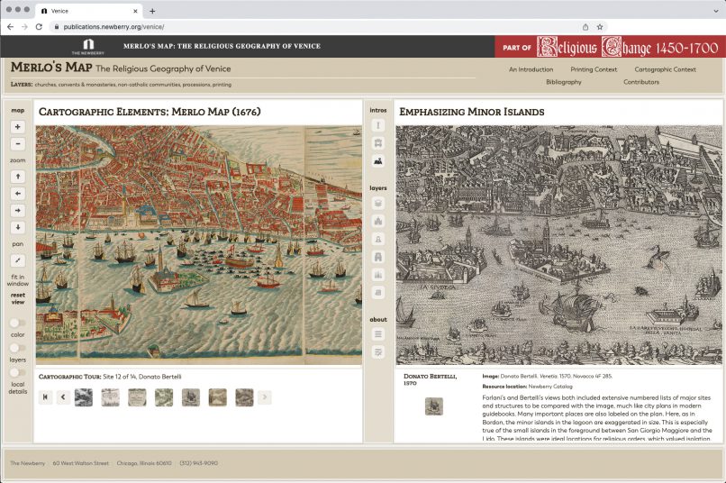Click the zoom out minus button
The height and width of the screenshot is (483, 726).
pyautogui.click(x=18, y=144)
